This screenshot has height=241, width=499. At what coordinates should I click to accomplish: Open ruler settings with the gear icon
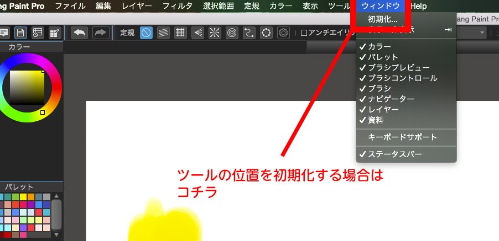click(x=284, y=33)
